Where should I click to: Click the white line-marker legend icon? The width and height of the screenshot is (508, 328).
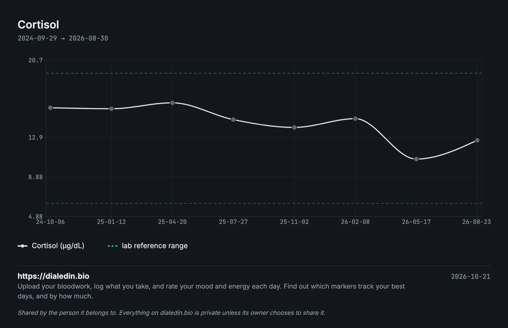click(x=23, y=246)
